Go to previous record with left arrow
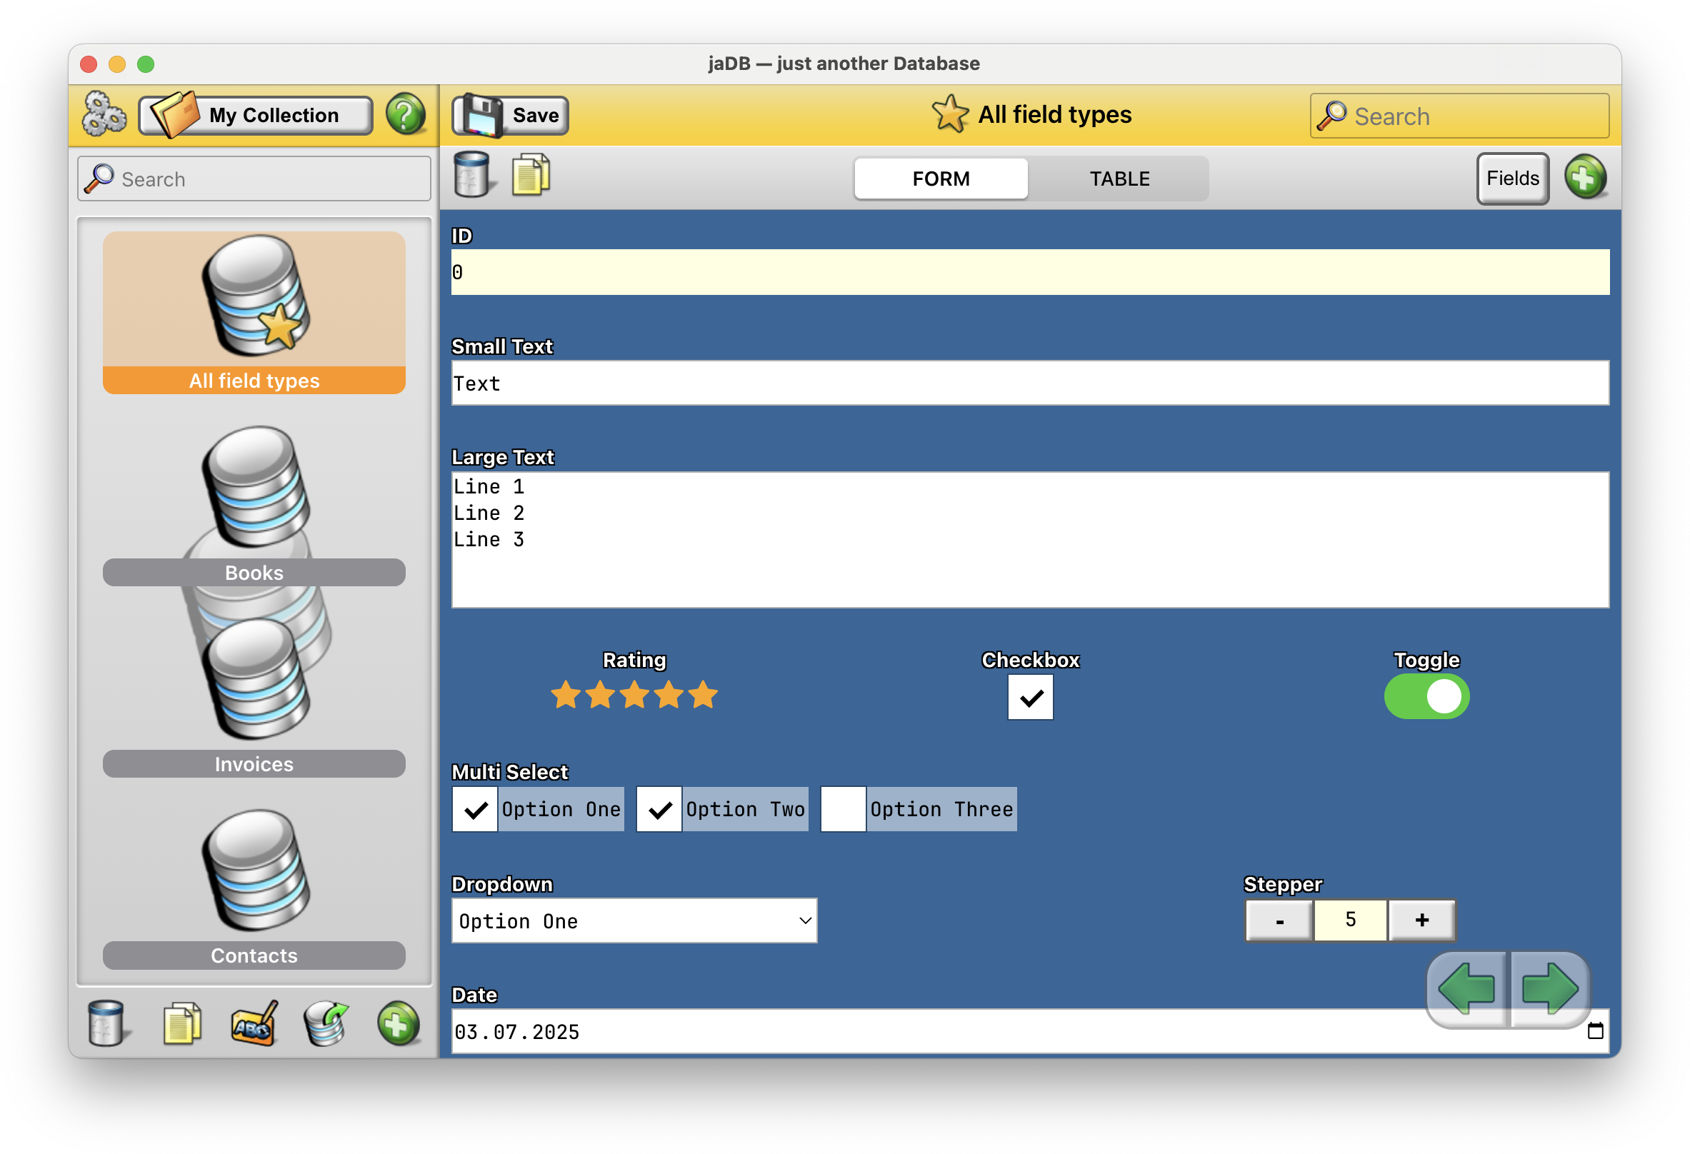Screen dimensions: 1690x1154 point(1467,989)
